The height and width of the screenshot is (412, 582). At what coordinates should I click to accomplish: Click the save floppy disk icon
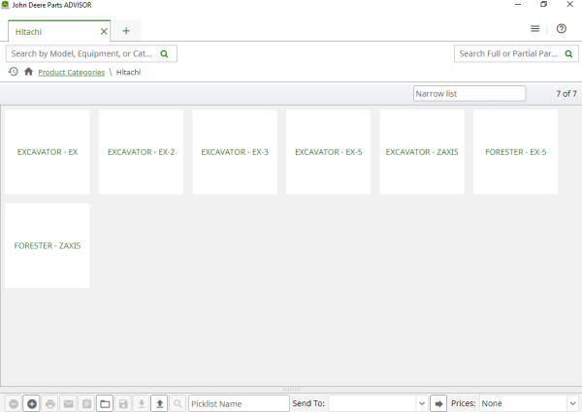pyautogui.click(x=123, y=403)
